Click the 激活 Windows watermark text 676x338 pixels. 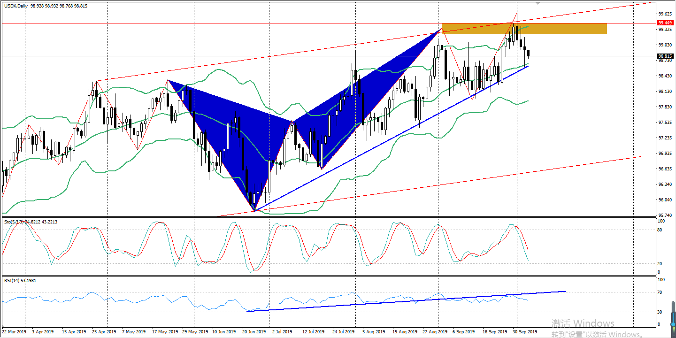583,323
